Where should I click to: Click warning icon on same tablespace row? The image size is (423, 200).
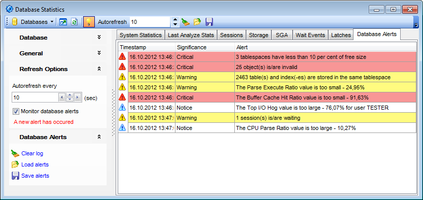pyautogui.click(x=122, y=77)
